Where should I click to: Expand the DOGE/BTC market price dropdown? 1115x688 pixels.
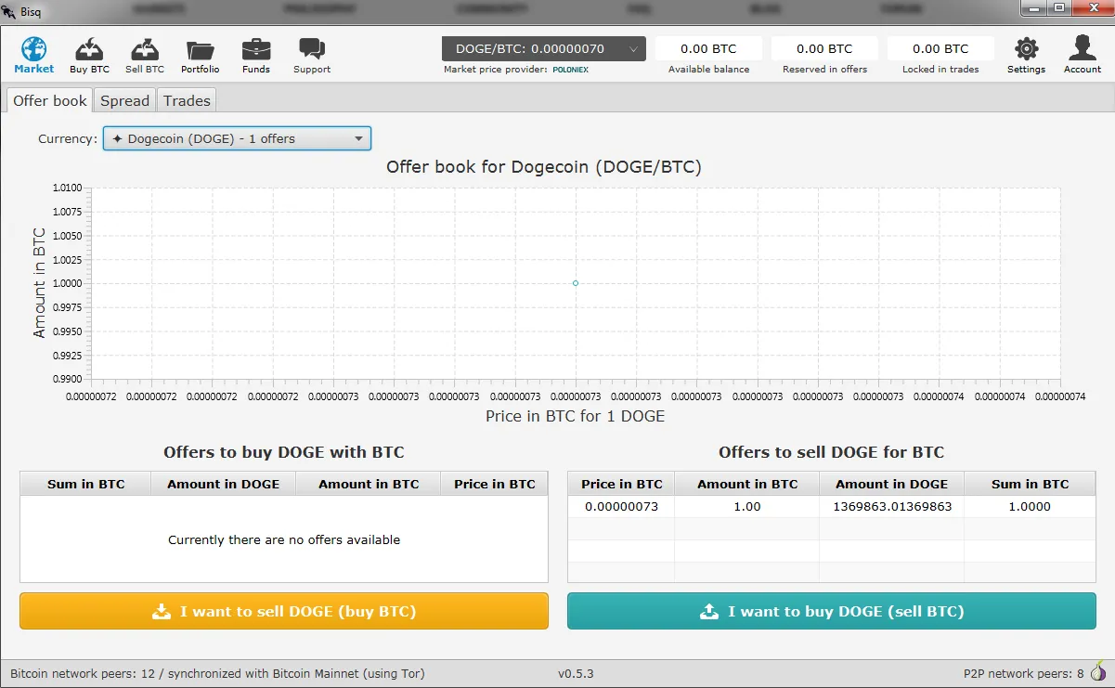point(544,49)
